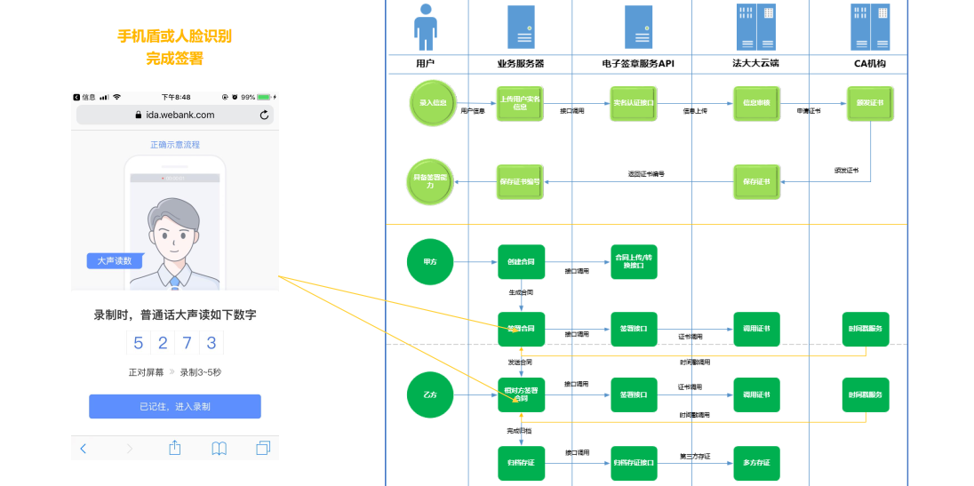Screen dimensions: 974x486
Task: Click the 多方存证 node
Action: click(756, 463)
